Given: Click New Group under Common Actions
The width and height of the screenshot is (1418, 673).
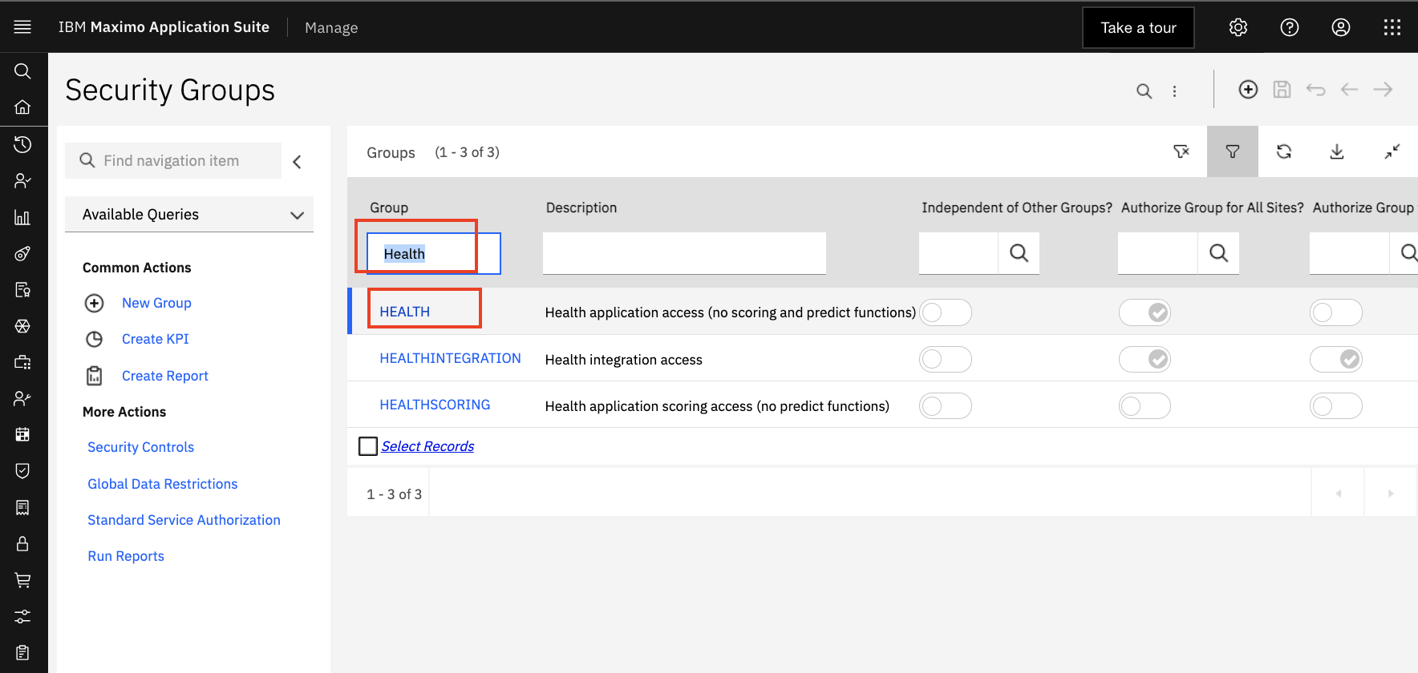Looking at the screenshot, I should pos(156,303).
